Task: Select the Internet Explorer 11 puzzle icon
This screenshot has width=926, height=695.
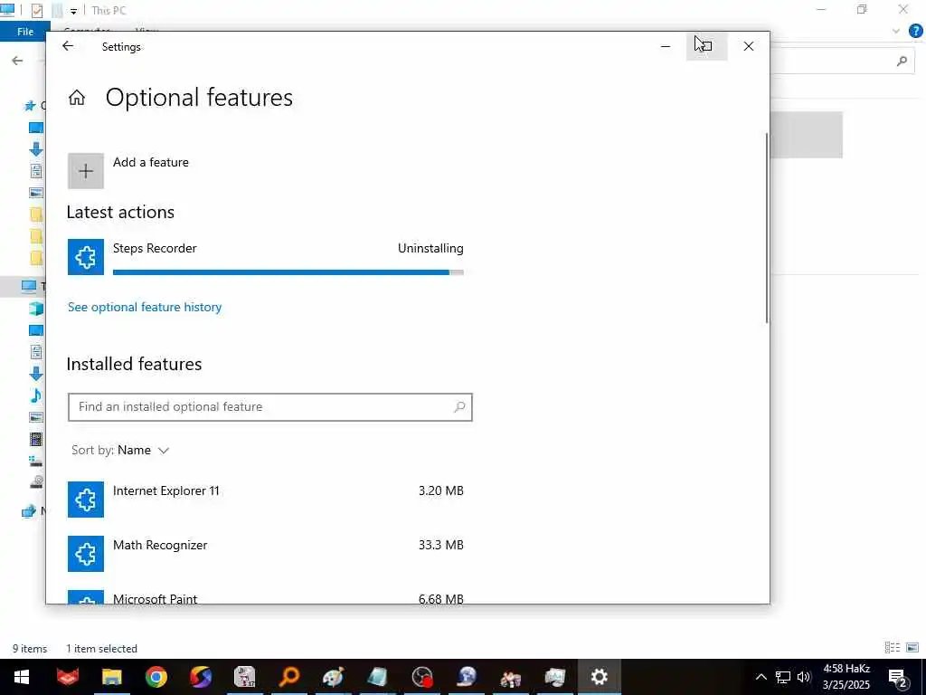Action: tap(86, 500)
